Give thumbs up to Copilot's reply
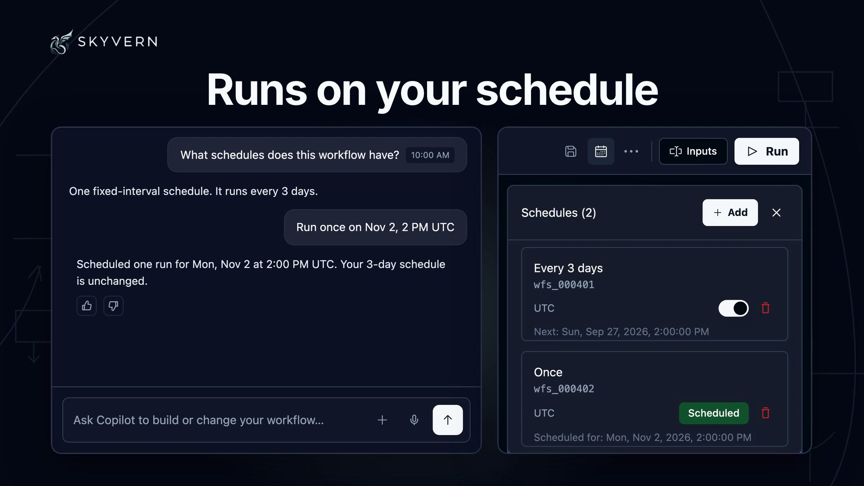Image resolution: width=864 pixels, height=486 pixels. tap(86, 306)
